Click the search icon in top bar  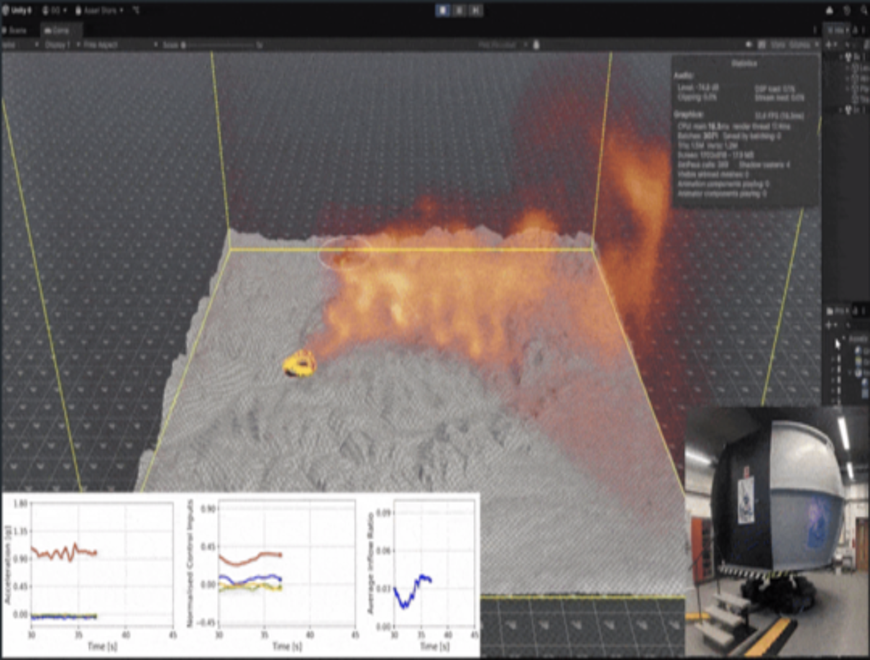pos(864,11)
